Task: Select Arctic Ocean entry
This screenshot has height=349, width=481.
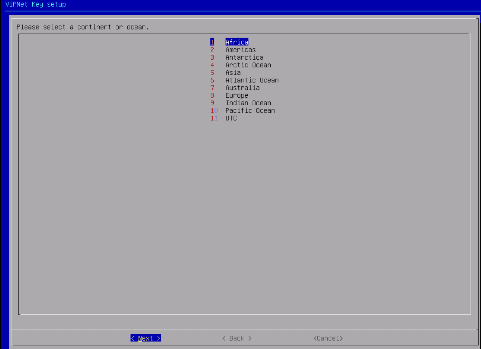Action: (248, 65)
